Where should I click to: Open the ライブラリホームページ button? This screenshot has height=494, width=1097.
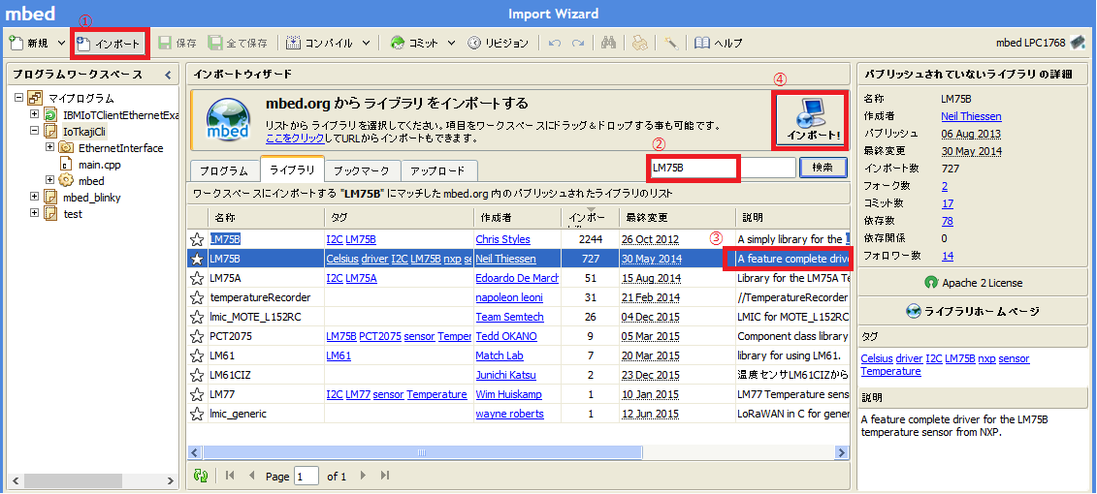pos(973,312)
